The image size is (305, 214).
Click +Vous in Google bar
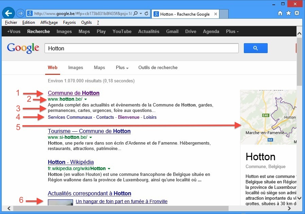coord(14,31)
